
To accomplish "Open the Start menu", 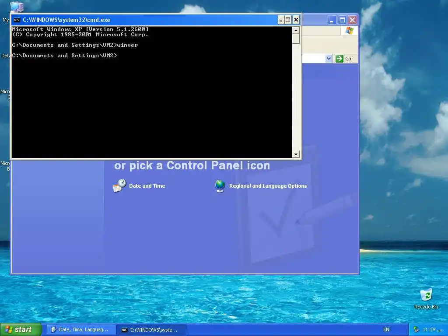I will 21,330.
